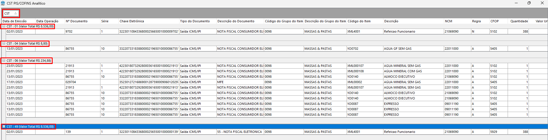Click the NCM 22011000 cell in AGUA GF row

click(457, 49)
